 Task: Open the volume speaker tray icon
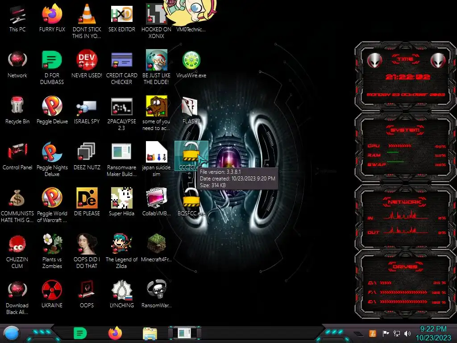coord(407,333)
